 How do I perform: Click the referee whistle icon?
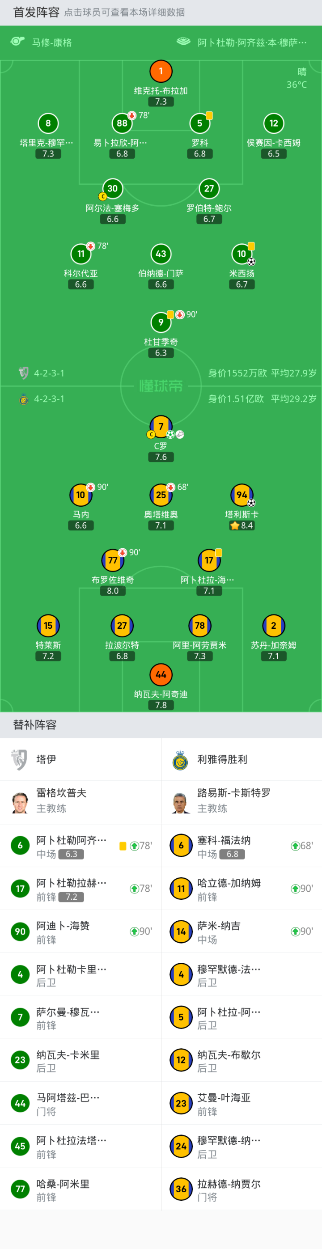18,42
